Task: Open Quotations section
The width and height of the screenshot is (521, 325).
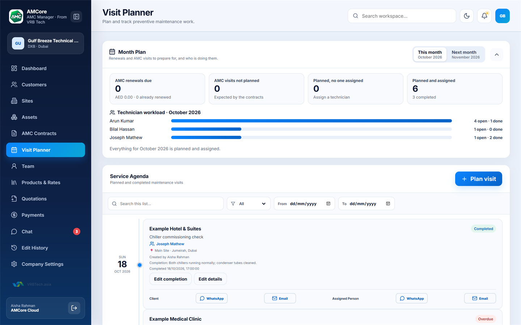Action: pyautogui.click(x=46, y=199)
